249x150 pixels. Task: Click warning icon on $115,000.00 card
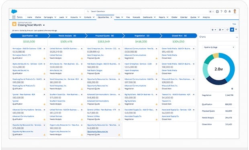(x=156, y=74)
